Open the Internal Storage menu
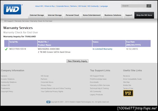Screen dimensions: 158x111 click(55, 15)
